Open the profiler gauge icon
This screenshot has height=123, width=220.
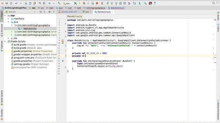point(145,3)
